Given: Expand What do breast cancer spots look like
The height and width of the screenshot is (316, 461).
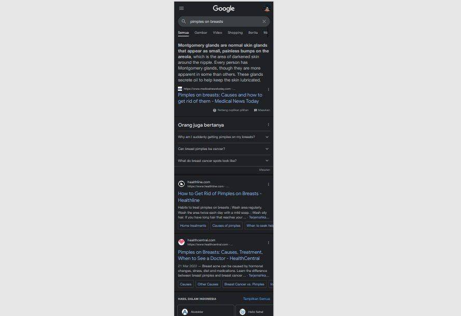Looking at the screenshot, I should point(223,161).
